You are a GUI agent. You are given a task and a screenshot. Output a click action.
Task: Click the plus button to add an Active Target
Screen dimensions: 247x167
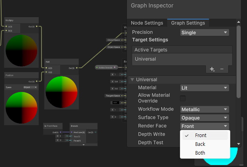pyautogui.click(x=212, y=69)
